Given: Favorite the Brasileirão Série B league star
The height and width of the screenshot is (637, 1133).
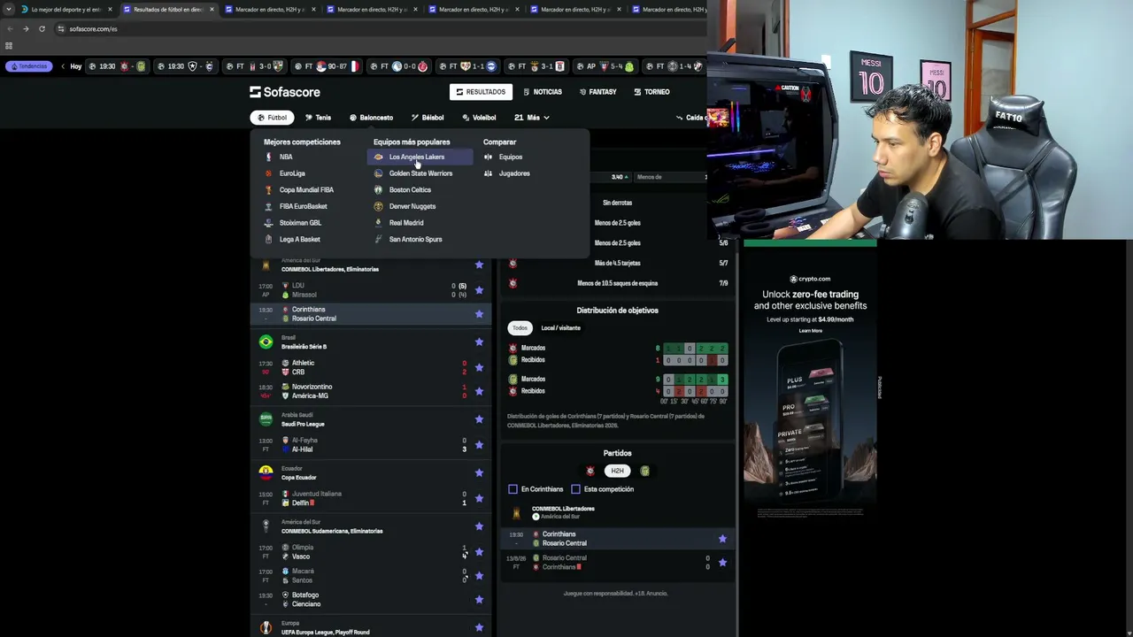Looking at the screenshot, I should point(479,342).
